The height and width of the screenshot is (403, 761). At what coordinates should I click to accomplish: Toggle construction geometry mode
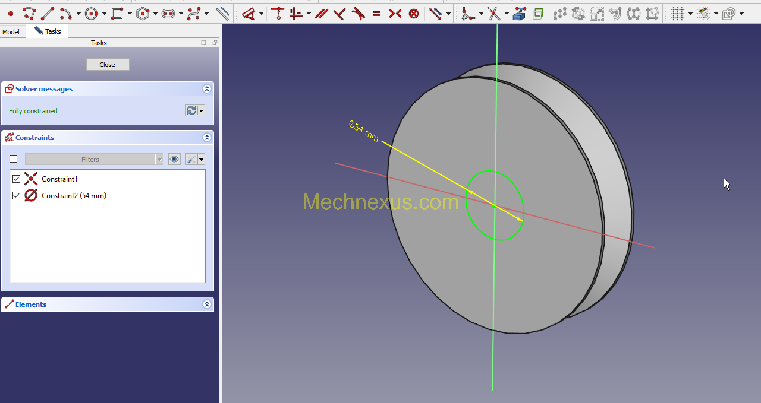pyautogui.click(x=223, y=13)
